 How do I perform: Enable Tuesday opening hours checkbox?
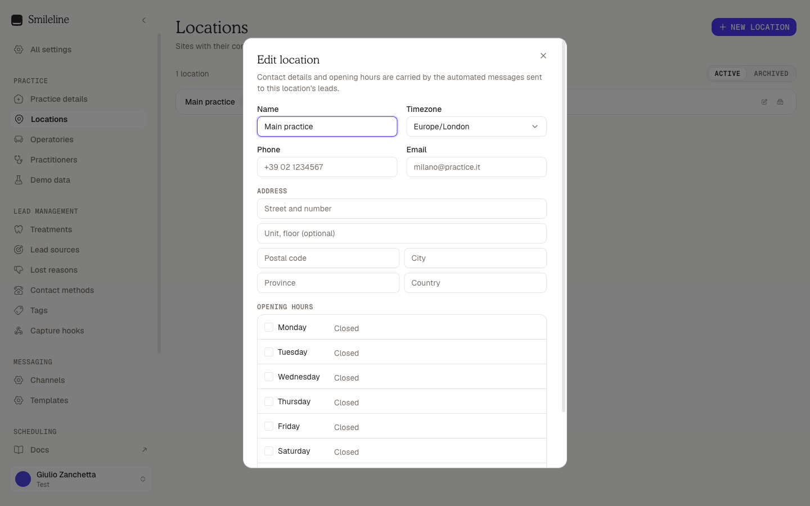click(269, 352)
